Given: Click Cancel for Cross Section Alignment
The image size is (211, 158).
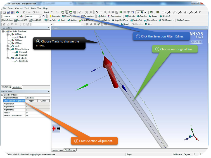Looking at the screenshot, I should click(x=43, y=101).
